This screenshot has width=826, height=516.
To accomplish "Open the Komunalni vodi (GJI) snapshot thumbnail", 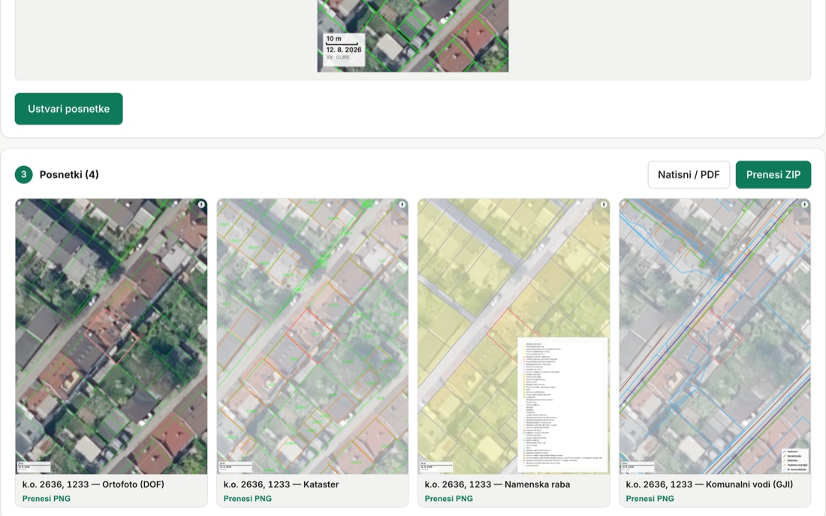I will pos(715,336).
